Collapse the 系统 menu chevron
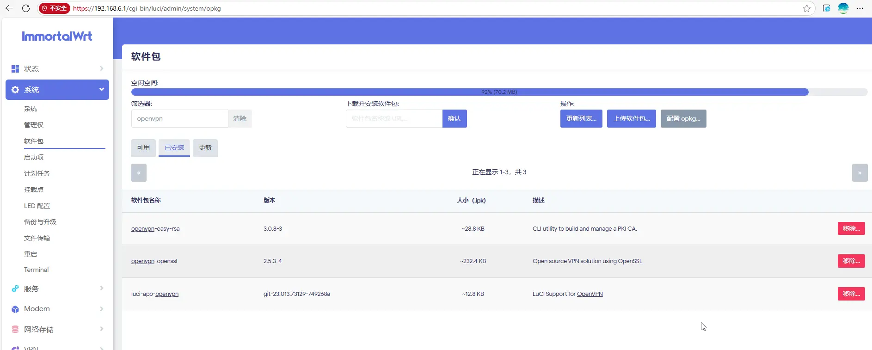The height and width of the screenshot is (350, 872). point(101,89)
